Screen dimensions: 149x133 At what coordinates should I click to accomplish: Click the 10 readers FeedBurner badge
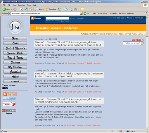pyautogui.click(x=9, y=98)
